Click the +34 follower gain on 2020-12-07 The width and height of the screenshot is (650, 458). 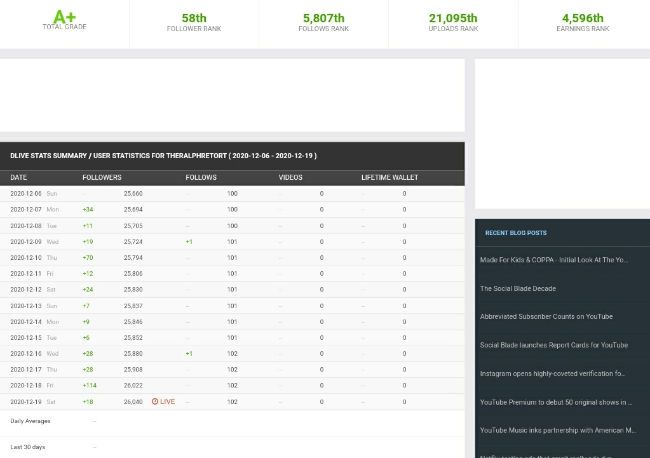(x=88, y=210)
